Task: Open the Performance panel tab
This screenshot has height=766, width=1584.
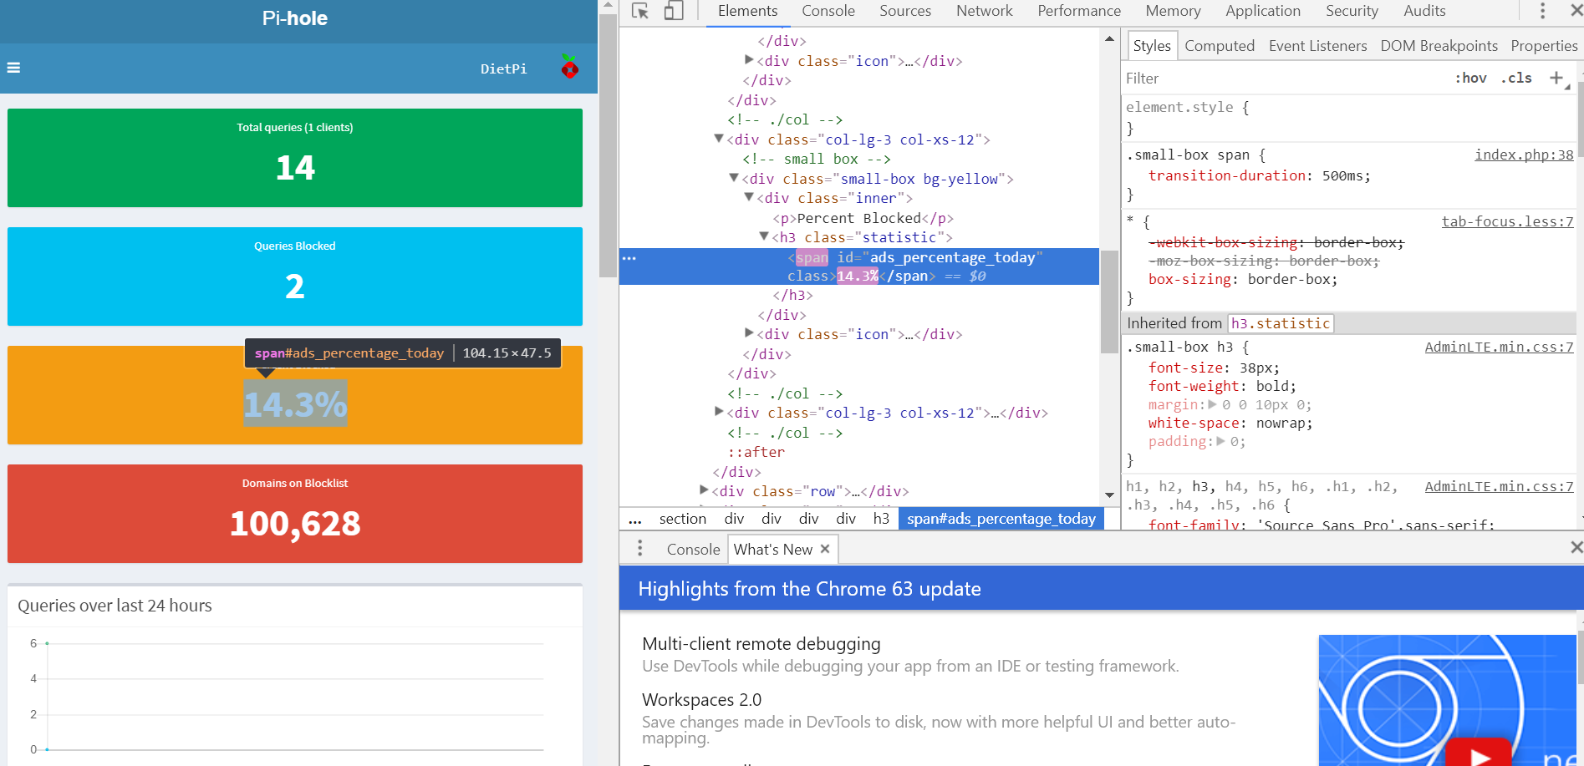Action: tap(1079, 11)
